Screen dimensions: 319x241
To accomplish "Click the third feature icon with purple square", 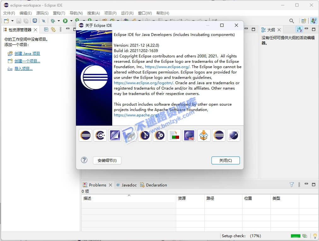I will [115, 135].
